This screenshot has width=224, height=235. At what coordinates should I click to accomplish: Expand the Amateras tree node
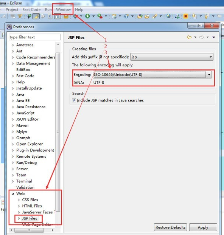(x=13, y=45)
